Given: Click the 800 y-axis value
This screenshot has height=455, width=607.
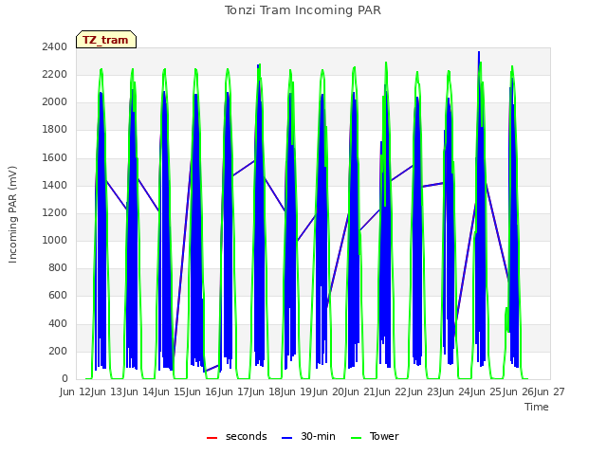Looking at the screenshot, I should [58, 267].
